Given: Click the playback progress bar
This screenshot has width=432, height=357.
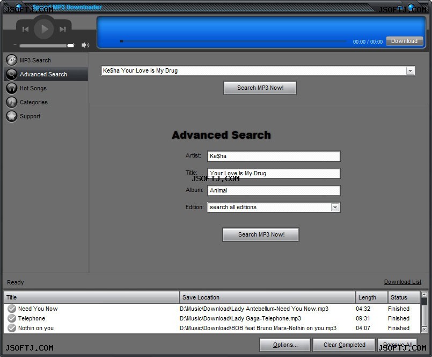Looking at the screenshot, I should [x=233, y=41].
